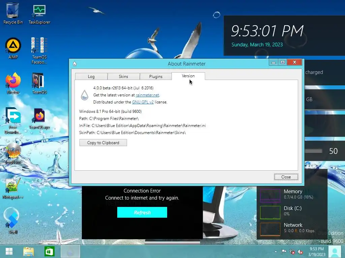This screenshot has height=258, width=345.
Task: Open the muted volume tray icon
Action: pos(300,252)
